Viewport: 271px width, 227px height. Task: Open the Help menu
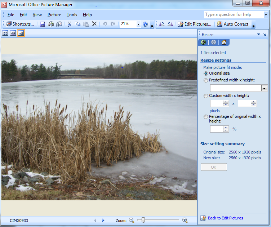click(x=87, y=15)
